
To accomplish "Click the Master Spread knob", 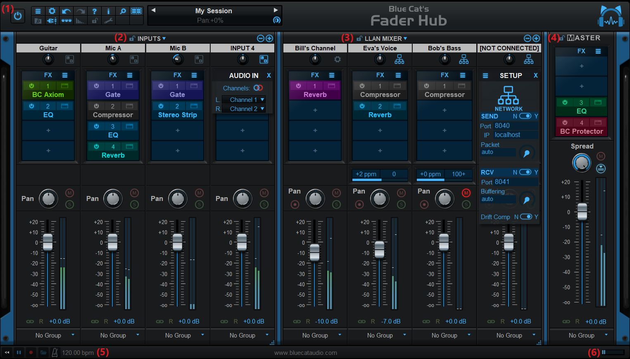I will click(582, 163).
